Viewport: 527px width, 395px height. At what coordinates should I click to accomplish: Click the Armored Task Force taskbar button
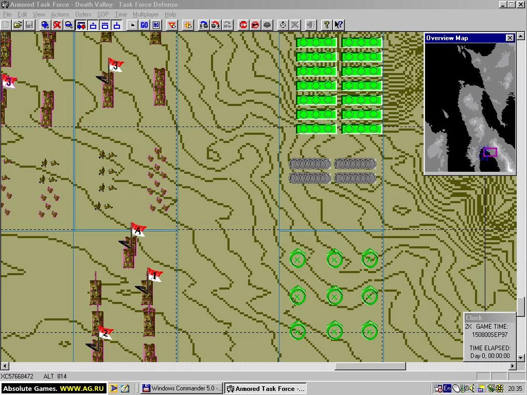coord(266,388)
